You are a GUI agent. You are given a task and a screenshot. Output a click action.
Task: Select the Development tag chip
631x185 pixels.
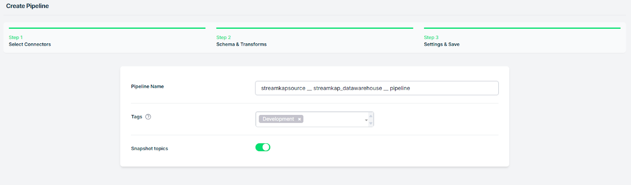pos(281,119)
